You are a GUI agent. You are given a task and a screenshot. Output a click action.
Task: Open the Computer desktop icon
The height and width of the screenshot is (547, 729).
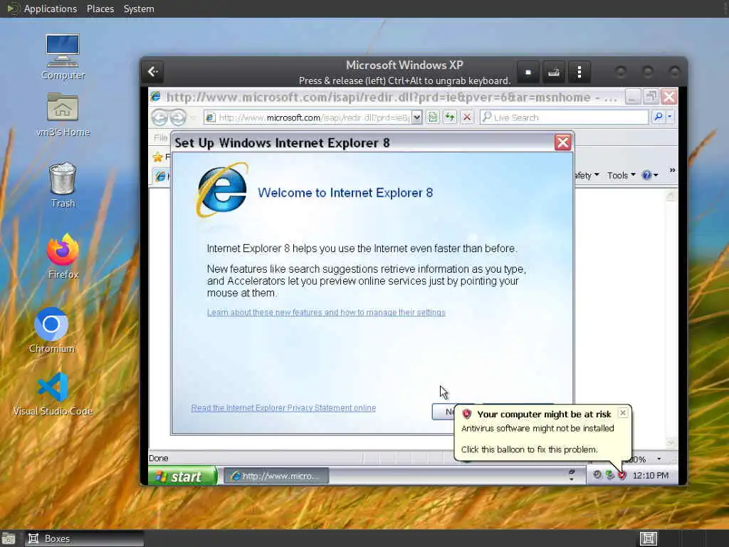63,56
